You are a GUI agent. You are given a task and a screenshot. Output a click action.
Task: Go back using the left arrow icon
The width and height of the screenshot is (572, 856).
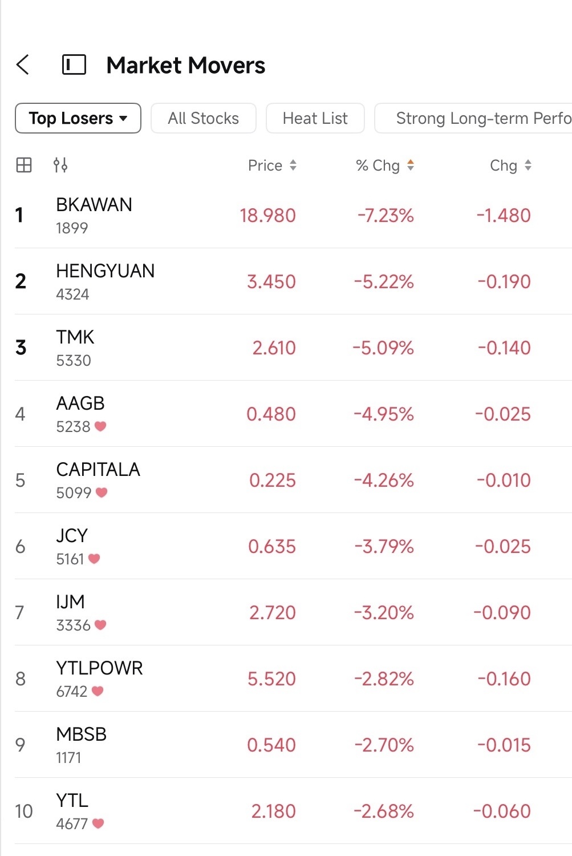[x=23, y=65]
